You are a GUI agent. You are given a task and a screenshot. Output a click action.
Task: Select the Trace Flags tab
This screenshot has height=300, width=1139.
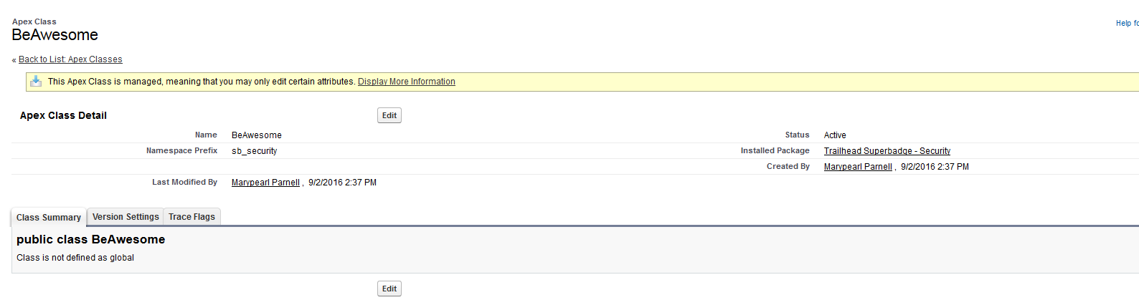(x=192, y=217)
